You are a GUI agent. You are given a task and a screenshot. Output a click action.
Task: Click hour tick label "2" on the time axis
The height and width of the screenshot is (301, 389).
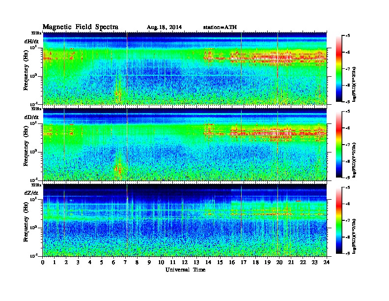pos(66,262)
